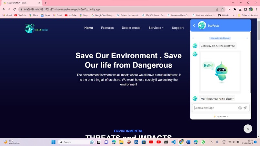This screenshot has width=260, height=146.
Task: Bookmark this tab with the star icon
Action: (x=222, y=9)
